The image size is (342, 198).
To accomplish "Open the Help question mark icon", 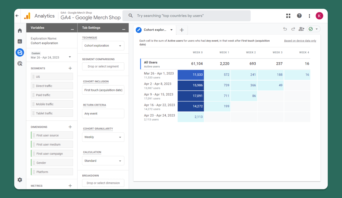I will click(x=299, y=16).
